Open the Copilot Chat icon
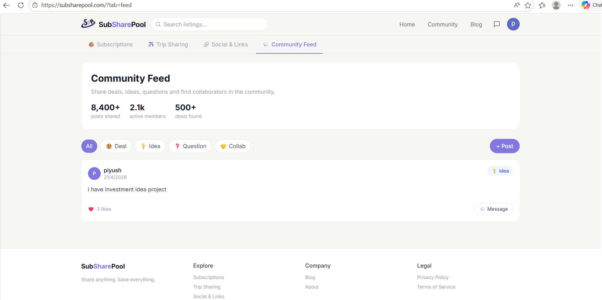The image size is (602, 300). coord(585,5)
